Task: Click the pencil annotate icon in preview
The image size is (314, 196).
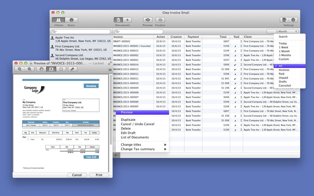Action: pyautogui.click(x=72, y=69)
